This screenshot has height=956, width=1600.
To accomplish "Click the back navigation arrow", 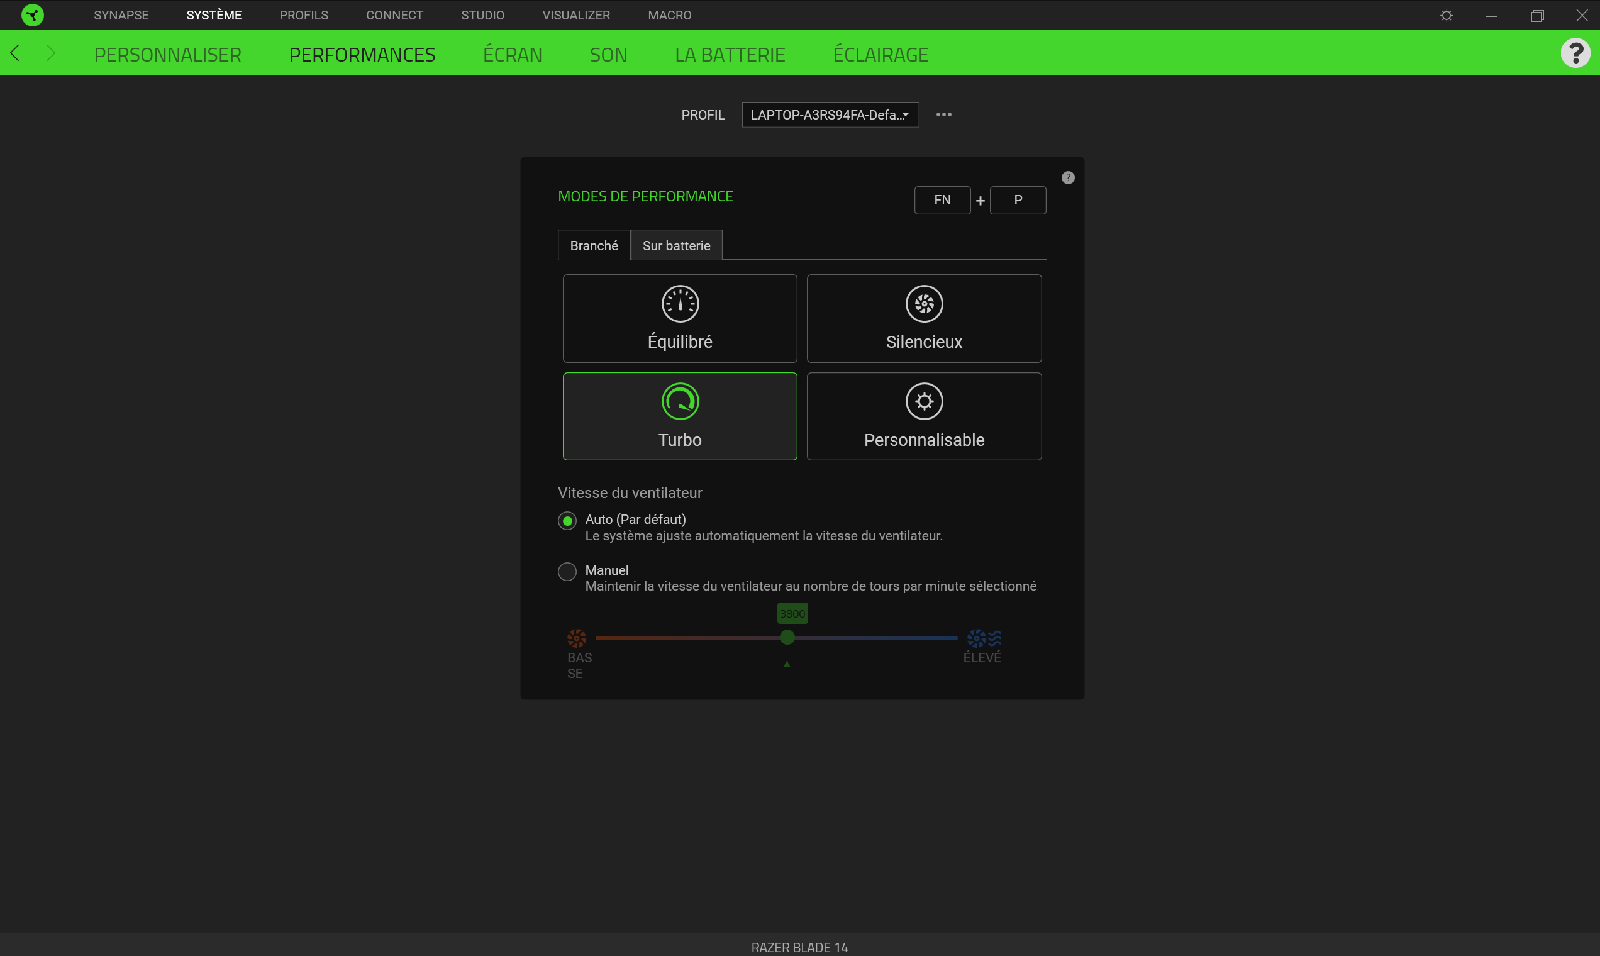I will [x=15, y=53].
